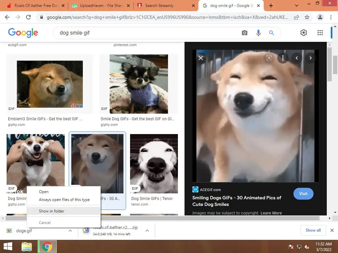This screenshot has width=338, height=253.
Task: Click Cancel in the download menu
Action: (x=64, y=223)
